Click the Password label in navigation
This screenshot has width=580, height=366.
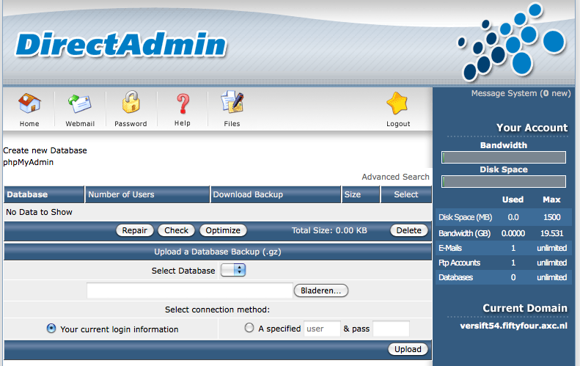[131, 124]
